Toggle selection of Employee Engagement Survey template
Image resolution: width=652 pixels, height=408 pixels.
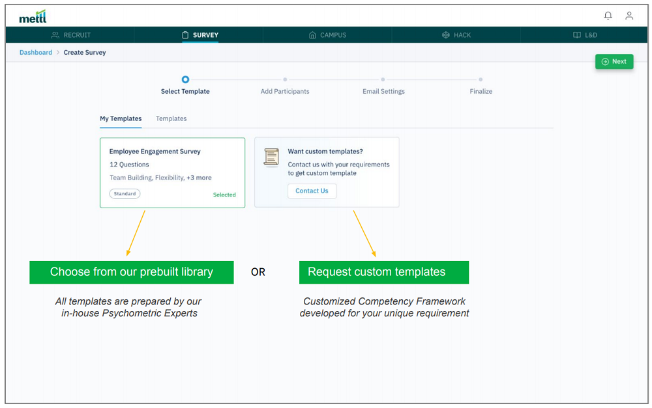click(x=173, y=172)
